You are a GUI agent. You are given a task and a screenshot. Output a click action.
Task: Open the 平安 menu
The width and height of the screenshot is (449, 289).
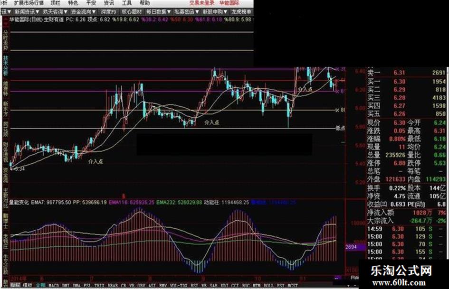tap(91, 3)
